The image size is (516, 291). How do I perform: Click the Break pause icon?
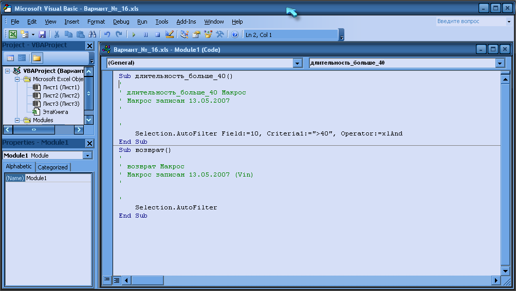pyautogui.click(x=146, y=34)
